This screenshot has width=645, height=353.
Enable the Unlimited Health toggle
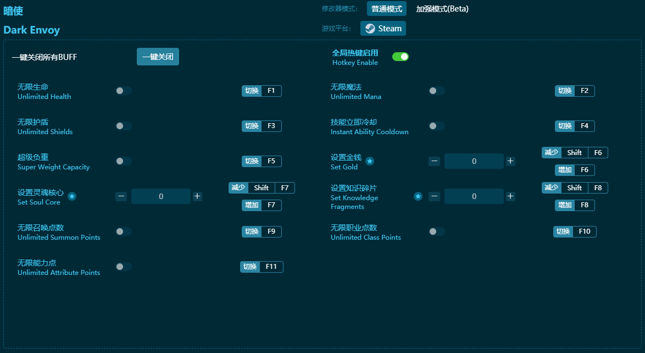(124, 91)
